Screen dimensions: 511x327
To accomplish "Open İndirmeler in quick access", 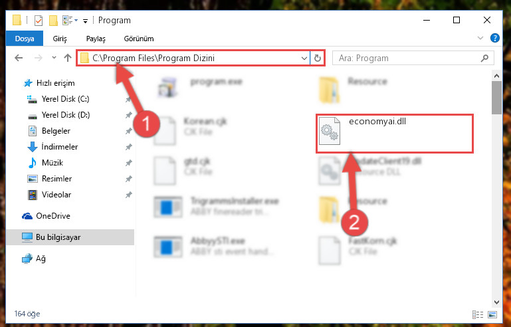I will pos(60,147).
